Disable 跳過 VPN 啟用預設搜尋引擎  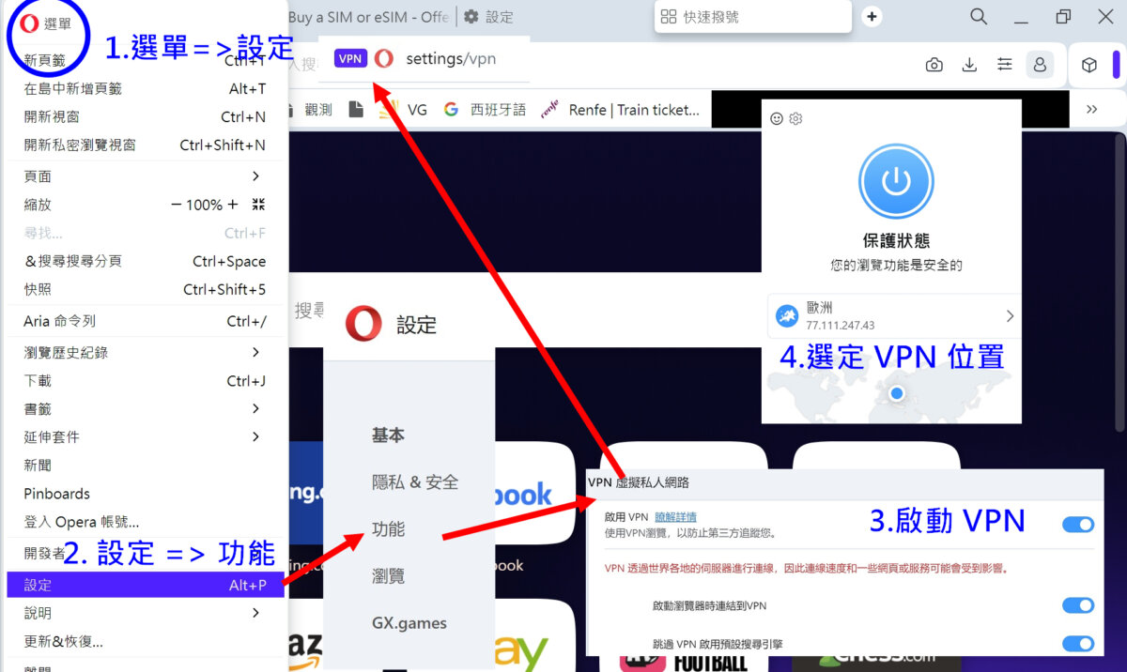pos(1078,644)
